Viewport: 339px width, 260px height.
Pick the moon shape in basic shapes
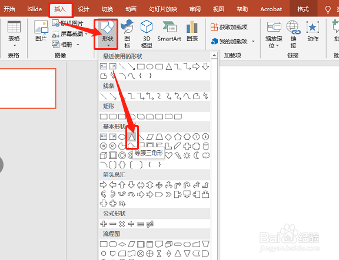point(197,156)
